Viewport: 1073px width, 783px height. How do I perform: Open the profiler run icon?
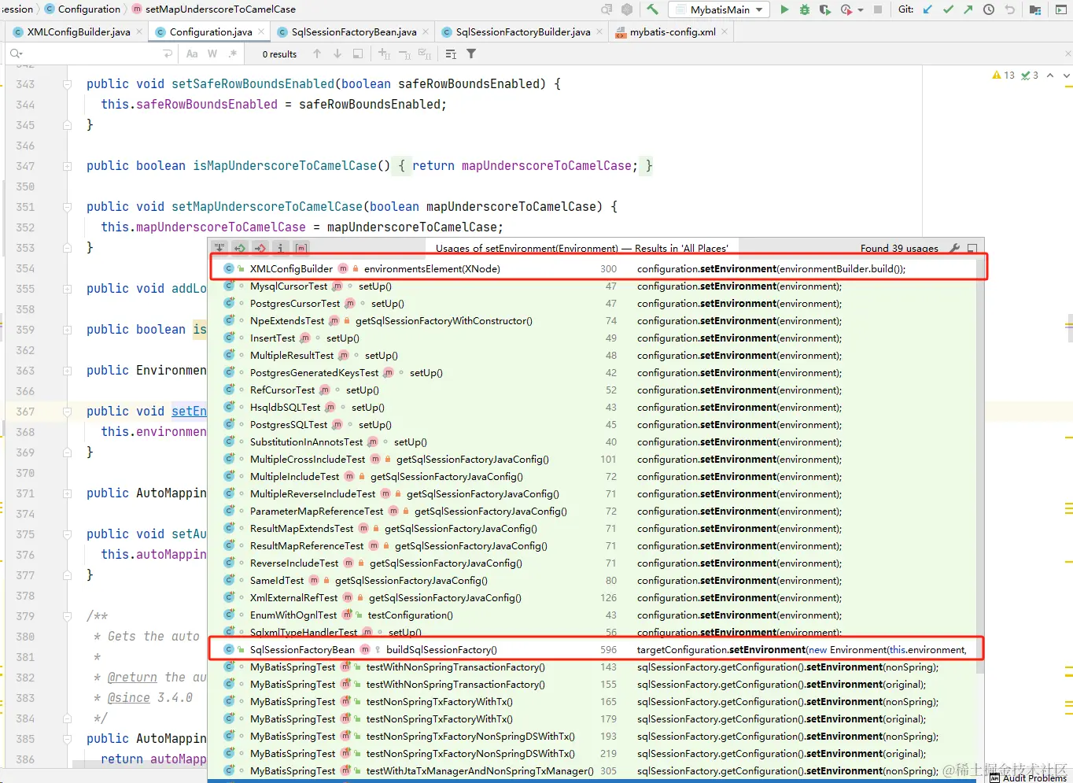click(x=846, y=9)
